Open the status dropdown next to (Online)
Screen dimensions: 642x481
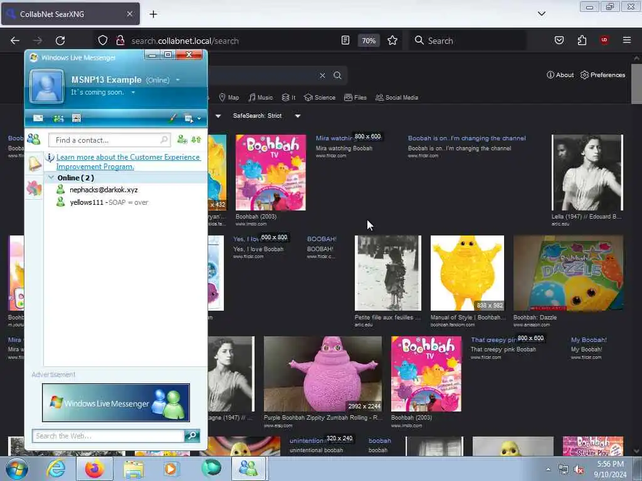(x=177, y=80)
